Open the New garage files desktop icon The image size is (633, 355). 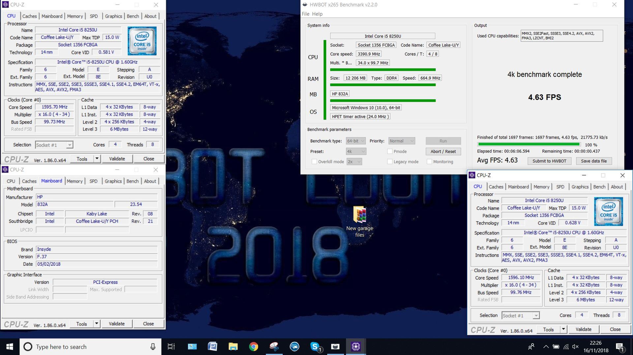pyautogui.click(x=360, y=221)
